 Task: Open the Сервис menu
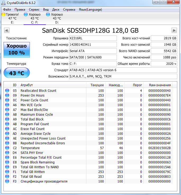pos(34,10)
